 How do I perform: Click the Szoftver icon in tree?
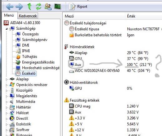coord(12,130)
